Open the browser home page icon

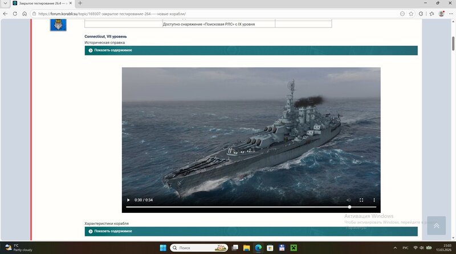(25, 14)
